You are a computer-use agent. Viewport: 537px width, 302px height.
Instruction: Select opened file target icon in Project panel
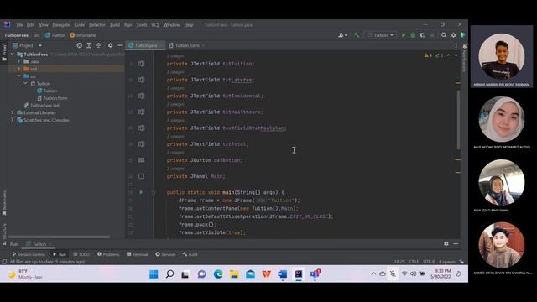click(80, 45)
